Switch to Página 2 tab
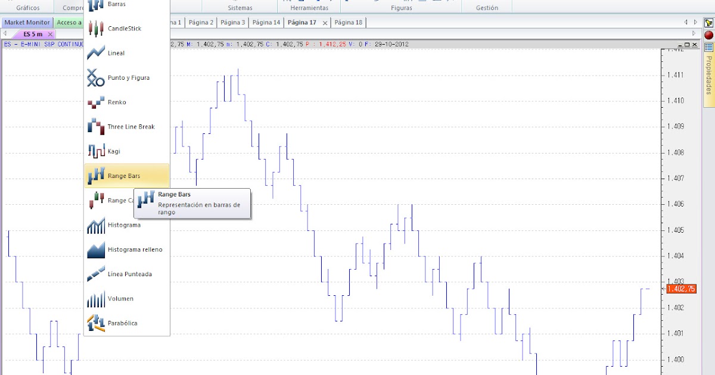The image size is (715, 375). 201,23
